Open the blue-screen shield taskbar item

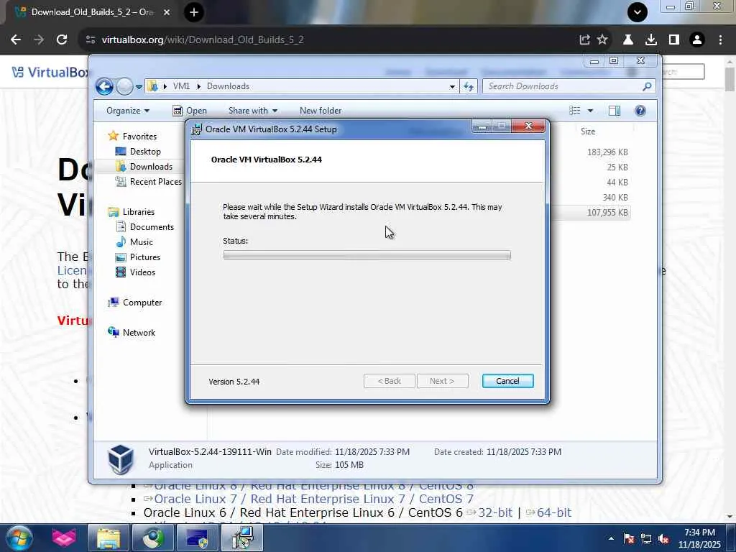coord(198,538)
